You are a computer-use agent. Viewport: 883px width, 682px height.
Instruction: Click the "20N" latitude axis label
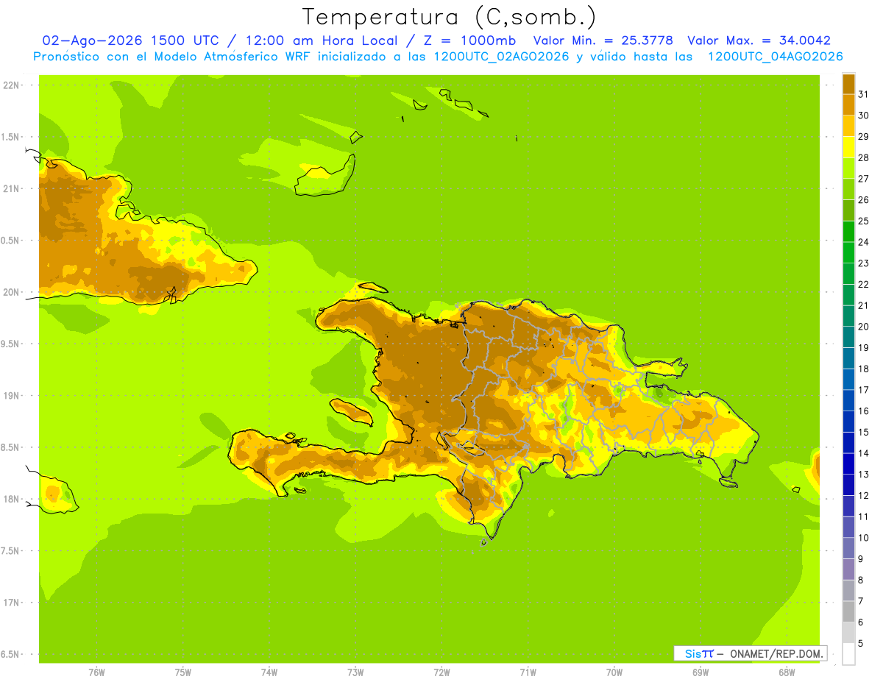pyautogui.click(x=12, y=292)
